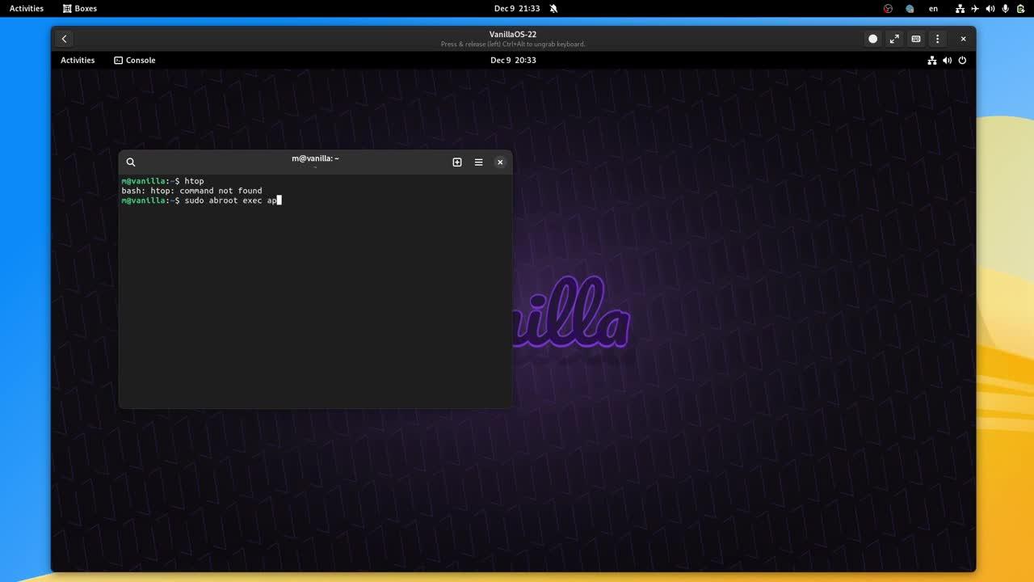Open the Boxes application menu

(x=78, y=8)
